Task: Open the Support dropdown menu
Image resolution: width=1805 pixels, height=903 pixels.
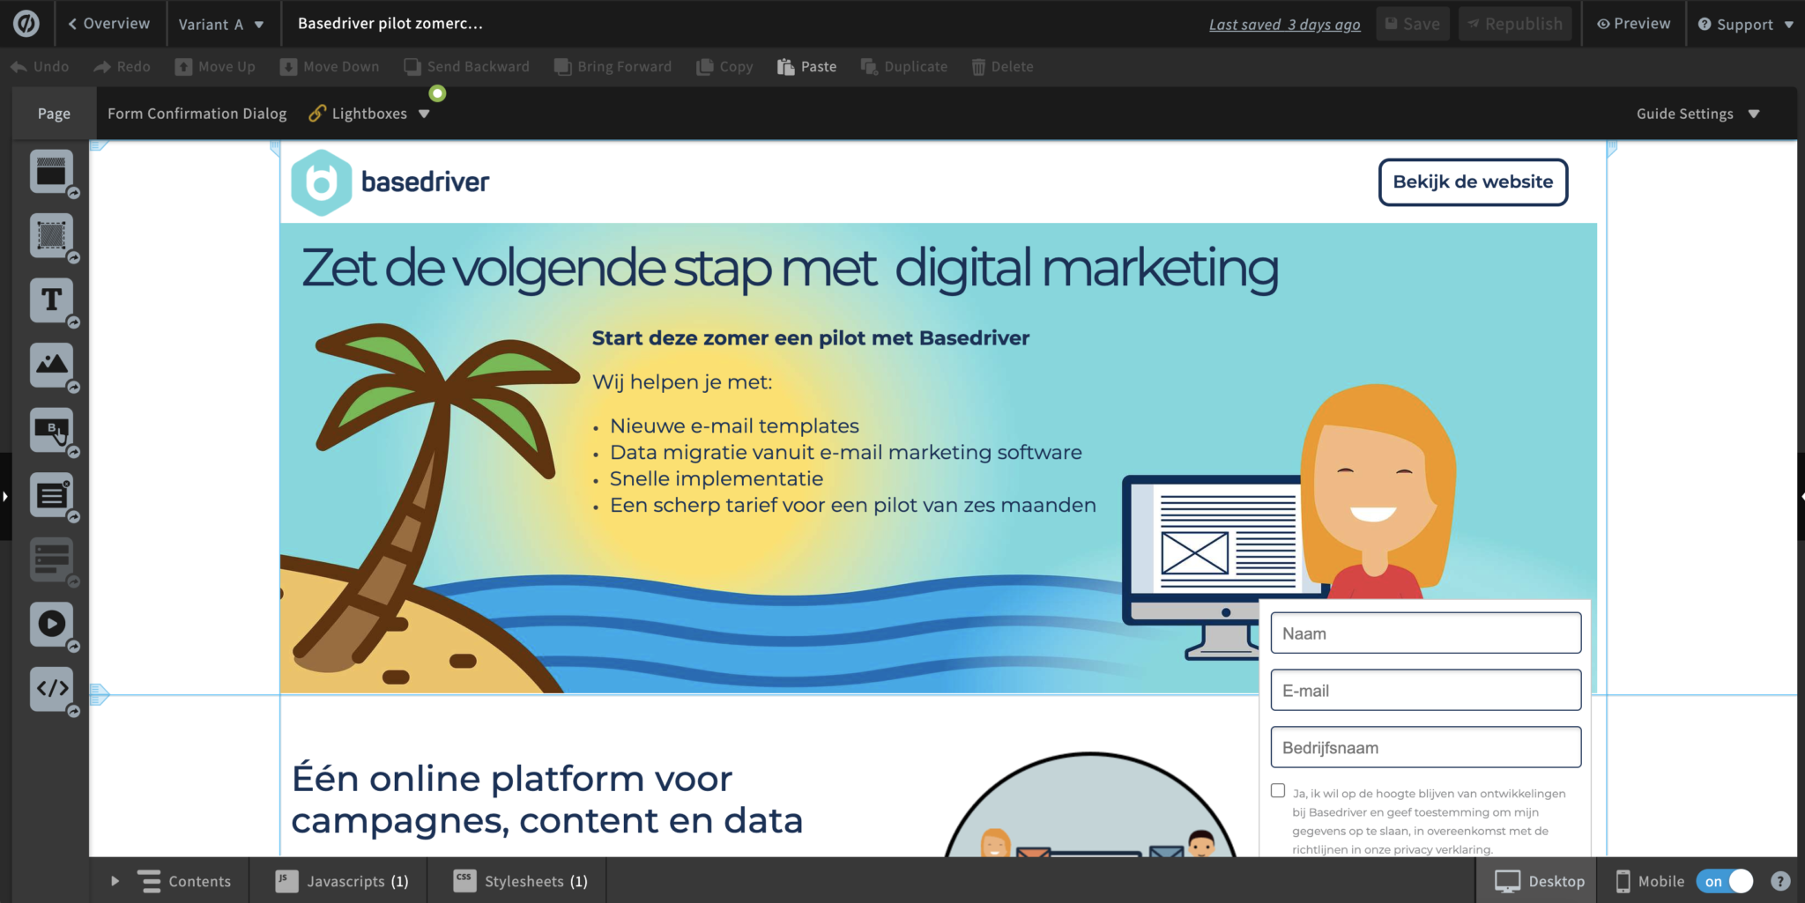Action: [1745, 25]
